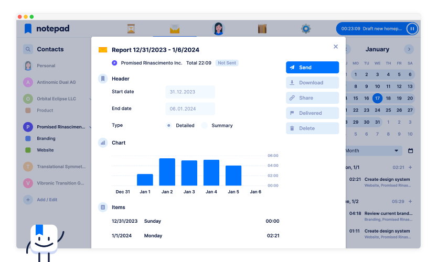437x262 pixels.
Task: Click the Branding blue color swatch
Action: pos(28,138)
